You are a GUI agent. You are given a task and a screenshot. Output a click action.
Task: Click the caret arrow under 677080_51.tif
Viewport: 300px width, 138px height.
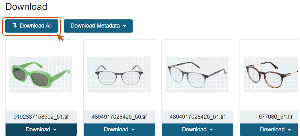click(x=290, y=130)
